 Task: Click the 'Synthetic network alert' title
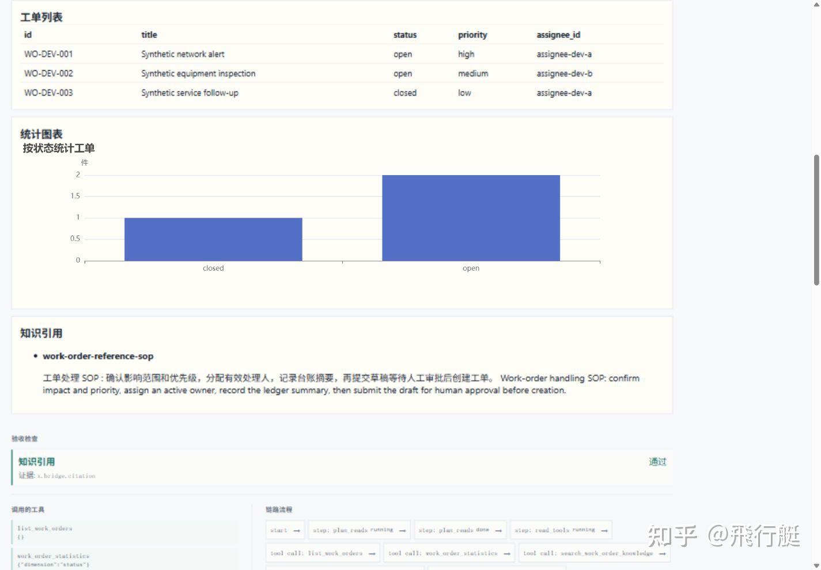183,54
